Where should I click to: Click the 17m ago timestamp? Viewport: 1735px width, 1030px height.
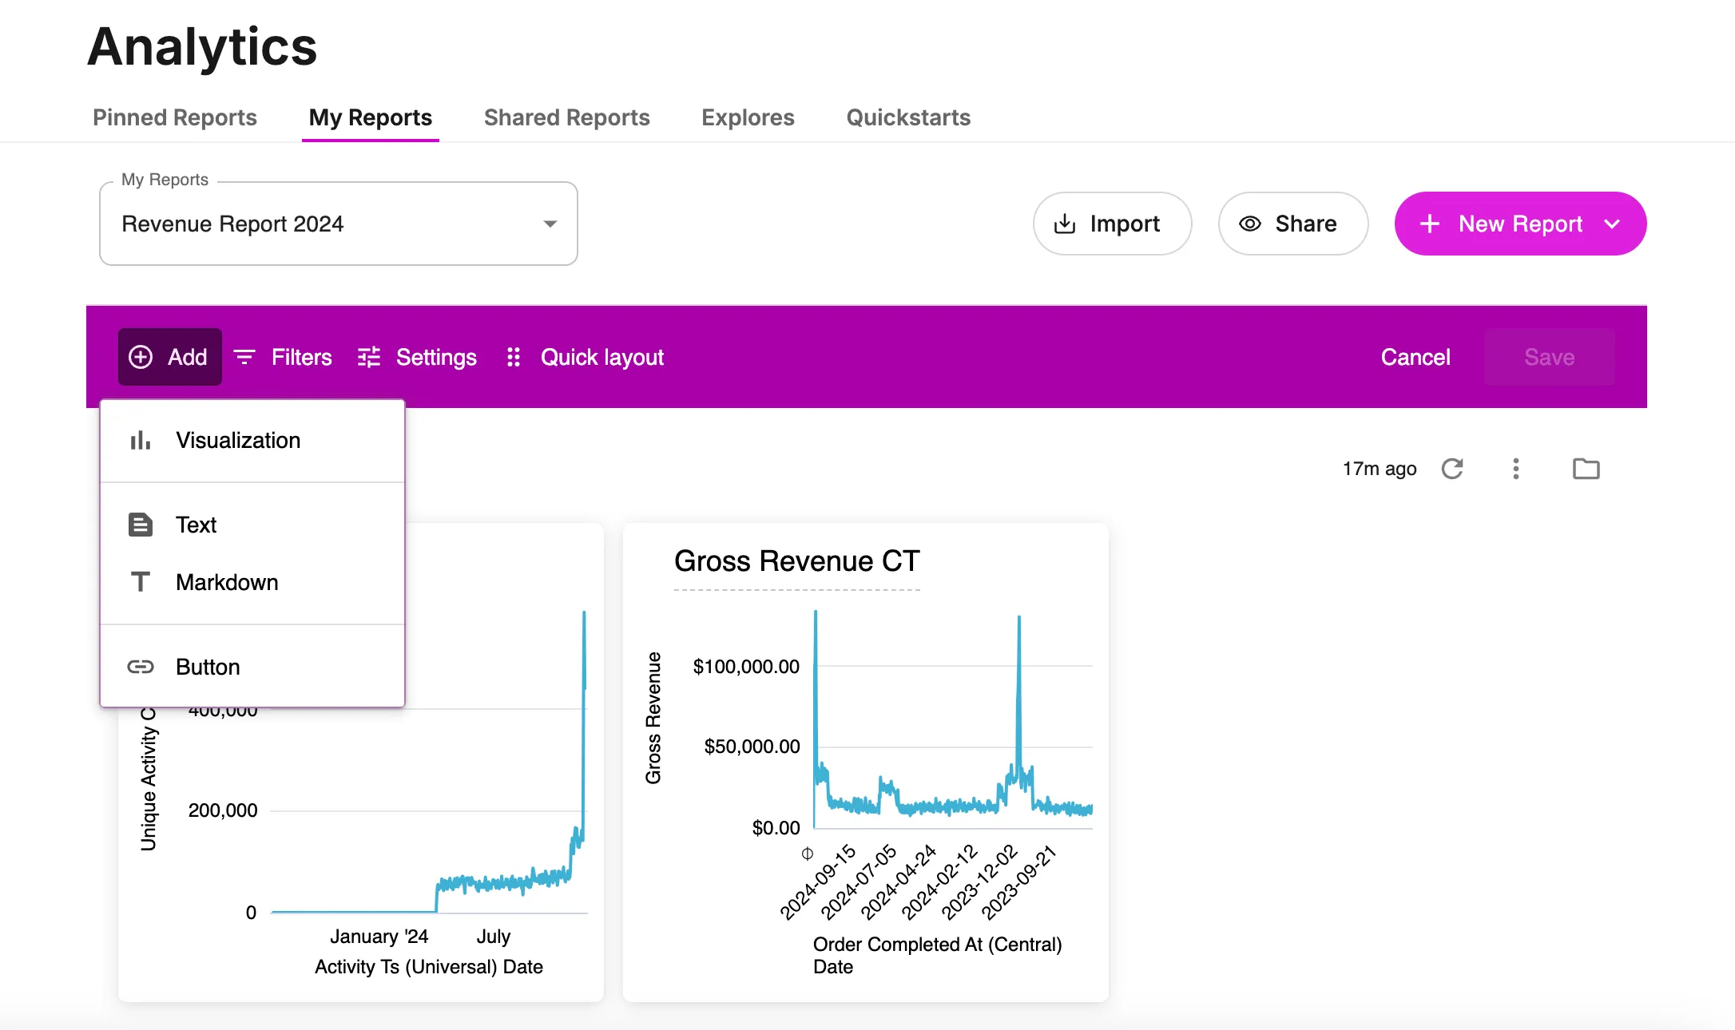tap(1380, 469)
